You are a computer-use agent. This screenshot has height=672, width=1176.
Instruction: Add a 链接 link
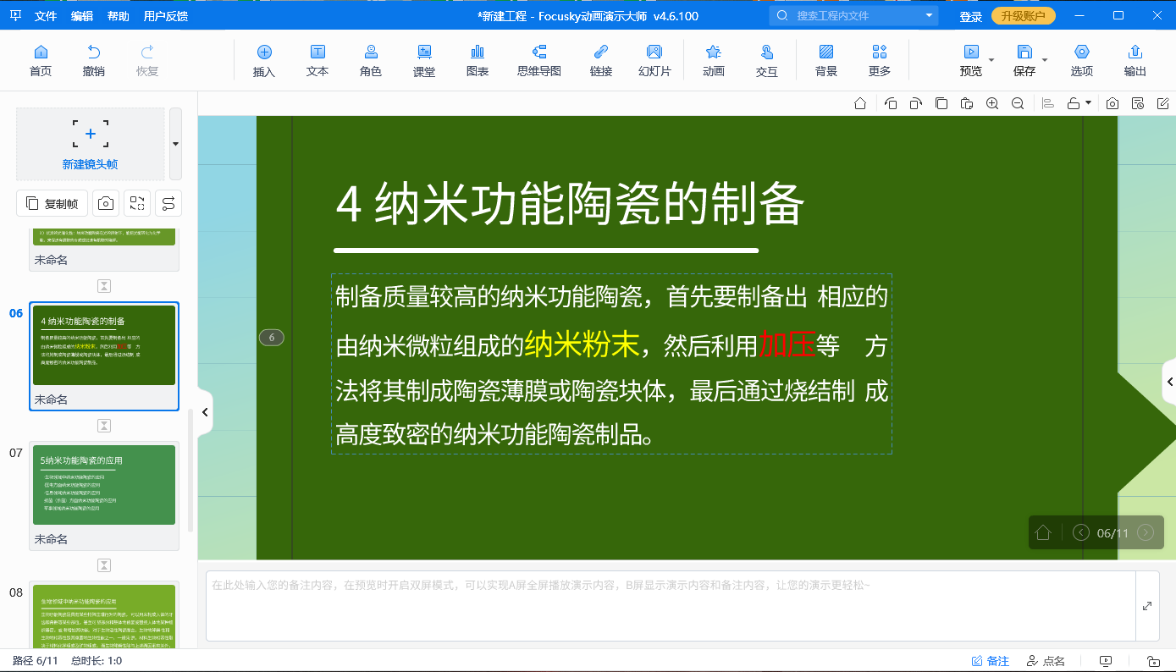[601, 61]
